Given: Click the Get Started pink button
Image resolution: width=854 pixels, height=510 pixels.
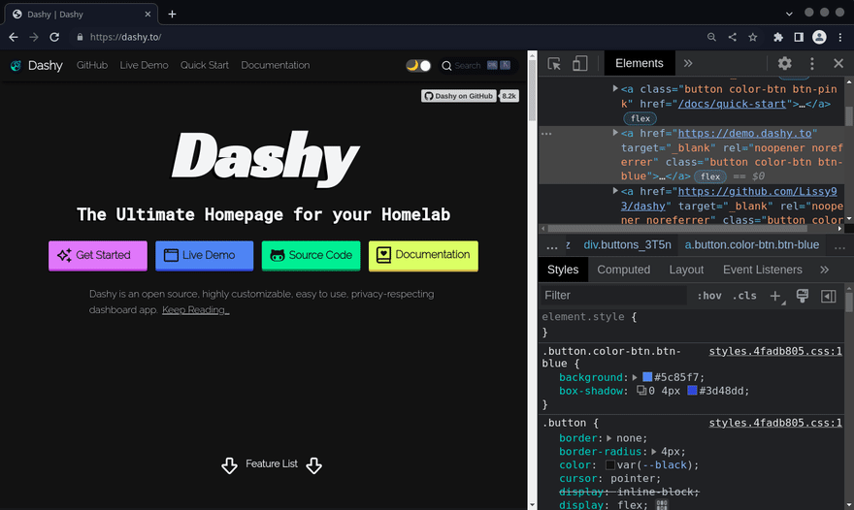Looking at the screenshot, I should click(x=98, y=255).
